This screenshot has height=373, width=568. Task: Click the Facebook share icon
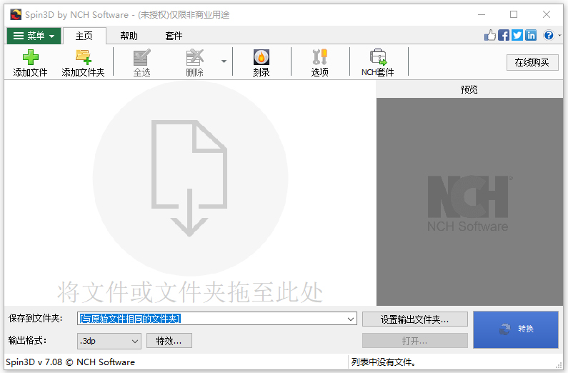[504, 35]
